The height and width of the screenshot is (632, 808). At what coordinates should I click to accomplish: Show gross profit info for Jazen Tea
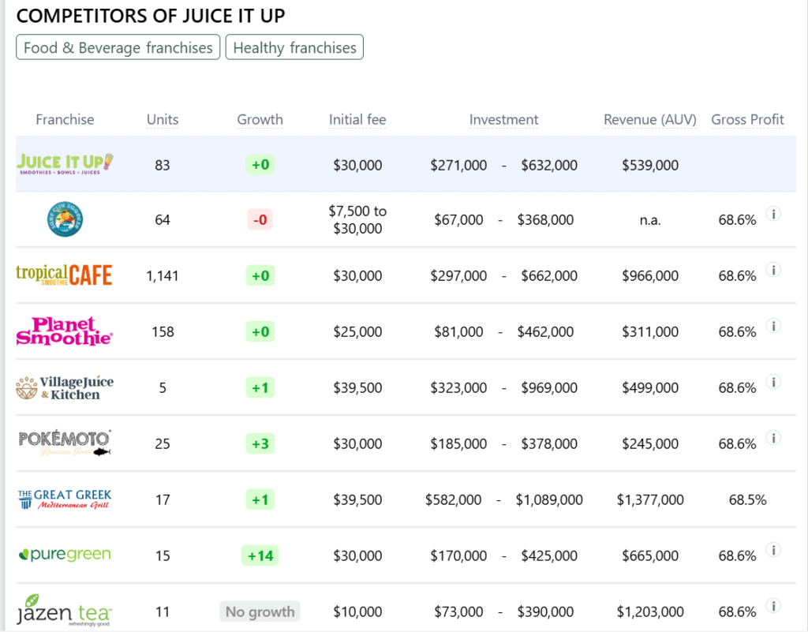tap(773, 606)
